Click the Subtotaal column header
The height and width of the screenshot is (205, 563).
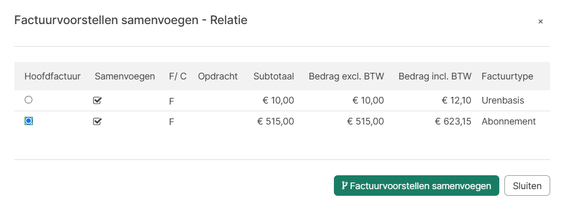pos(274,76)
